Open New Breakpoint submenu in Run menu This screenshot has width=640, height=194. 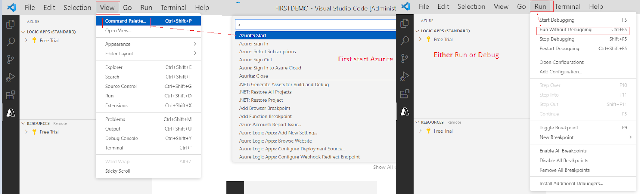tap(583, 137)
